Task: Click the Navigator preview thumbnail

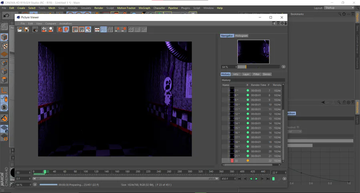Action: click(x=253, y=52)
